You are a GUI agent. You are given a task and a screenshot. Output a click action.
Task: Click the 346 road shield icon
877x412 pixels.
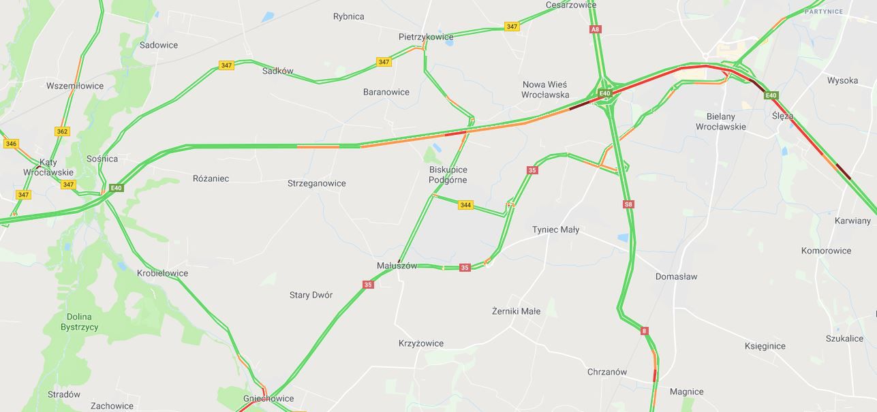[11, 144]
